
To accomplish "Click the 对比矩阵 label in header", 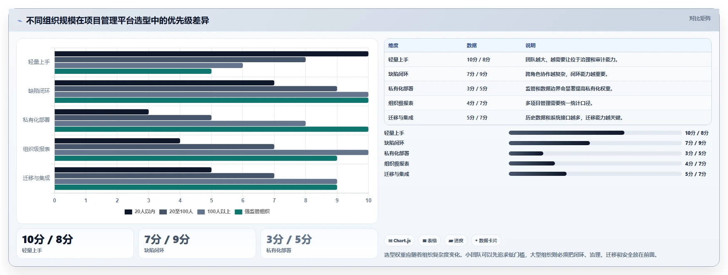I will point(700,18).
